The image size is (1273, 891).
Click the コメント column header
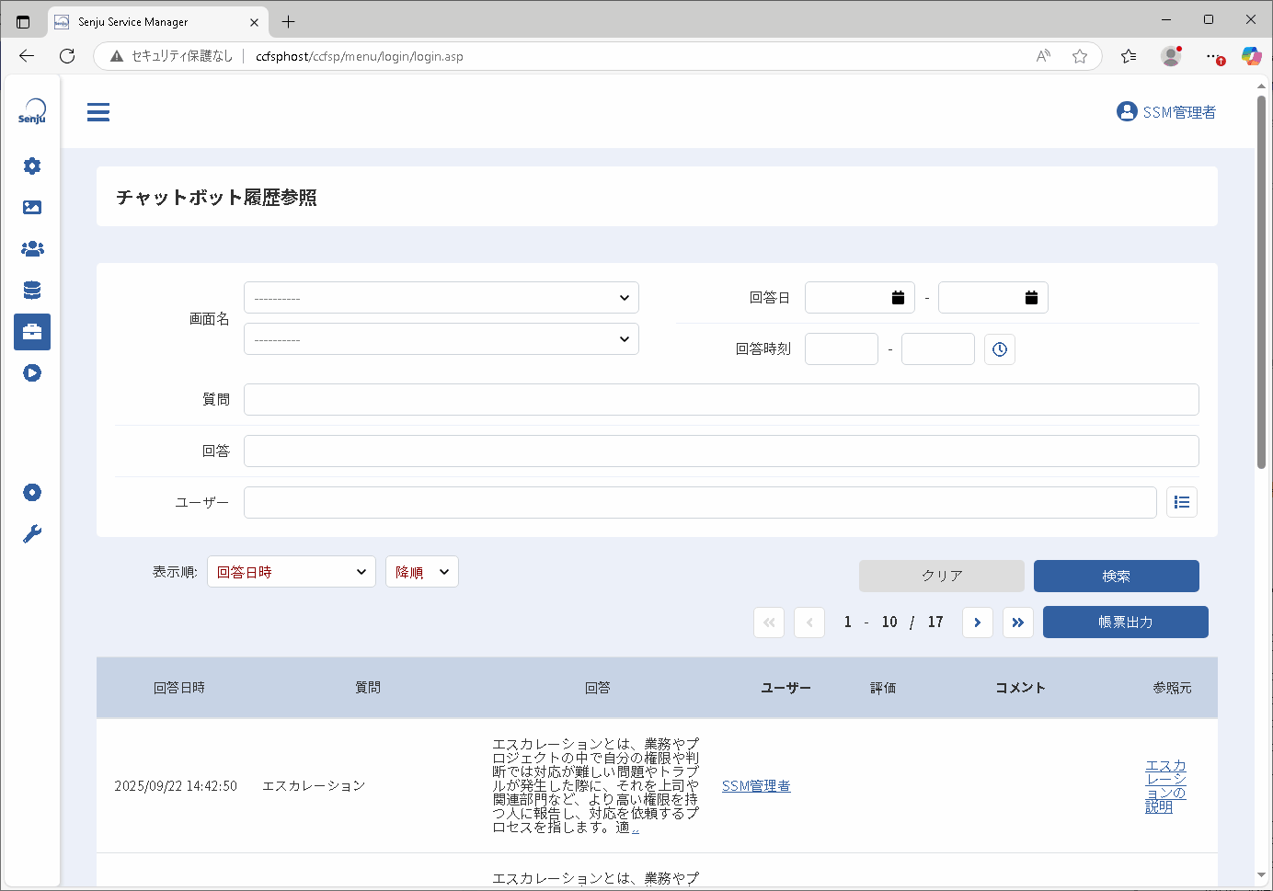point(1021,688)
